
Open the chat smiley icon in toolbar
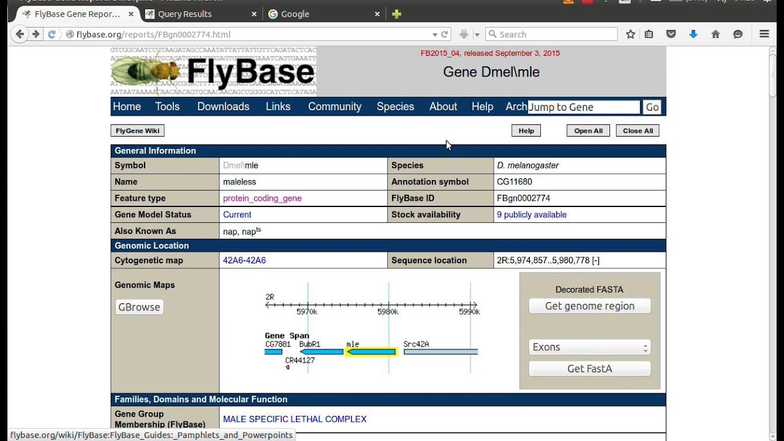click(738, 34)
